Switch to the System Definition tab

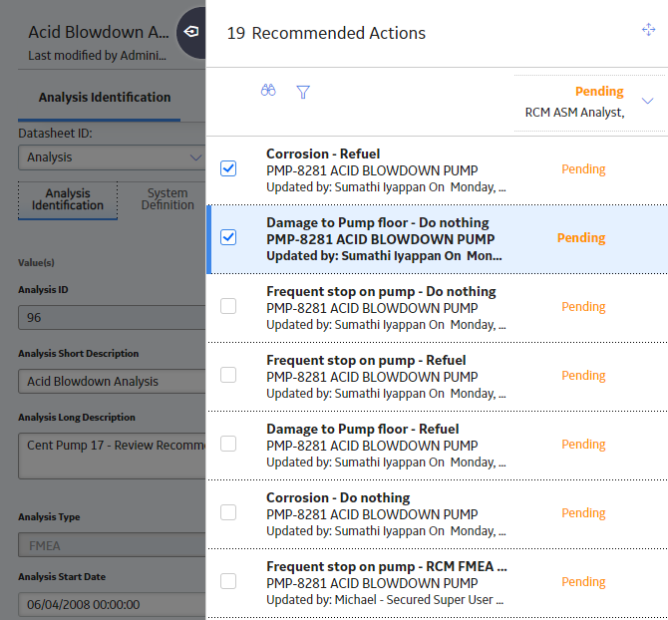click(167, 199)
